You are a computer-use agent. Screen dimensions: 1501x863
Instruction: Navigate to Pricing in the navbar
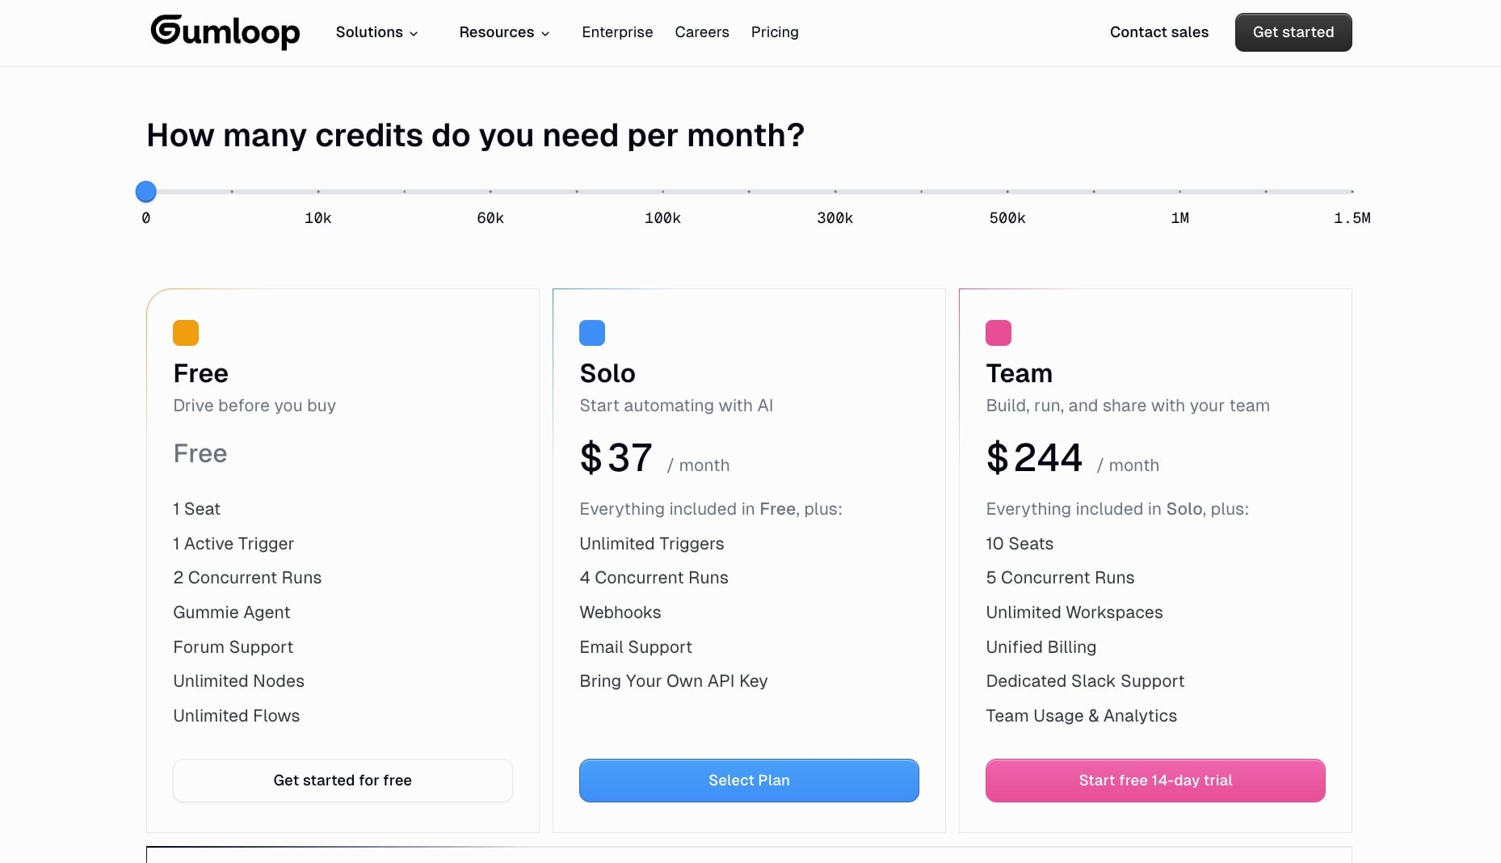click(775, 32)
